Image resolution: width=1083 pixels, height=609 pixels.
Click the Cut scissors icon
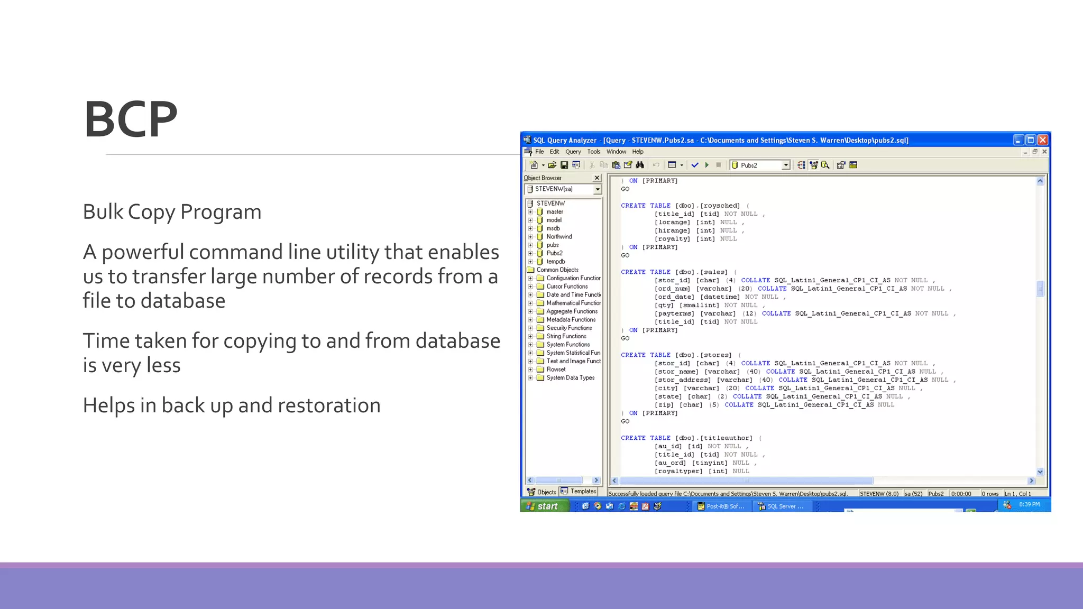592,165
